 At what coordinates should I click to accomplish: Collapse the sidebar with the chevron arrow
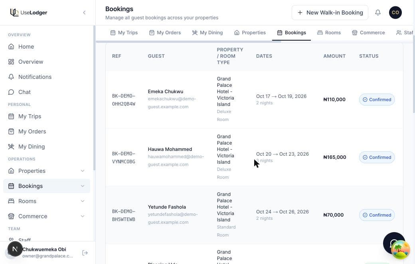(x=84, y=12)
